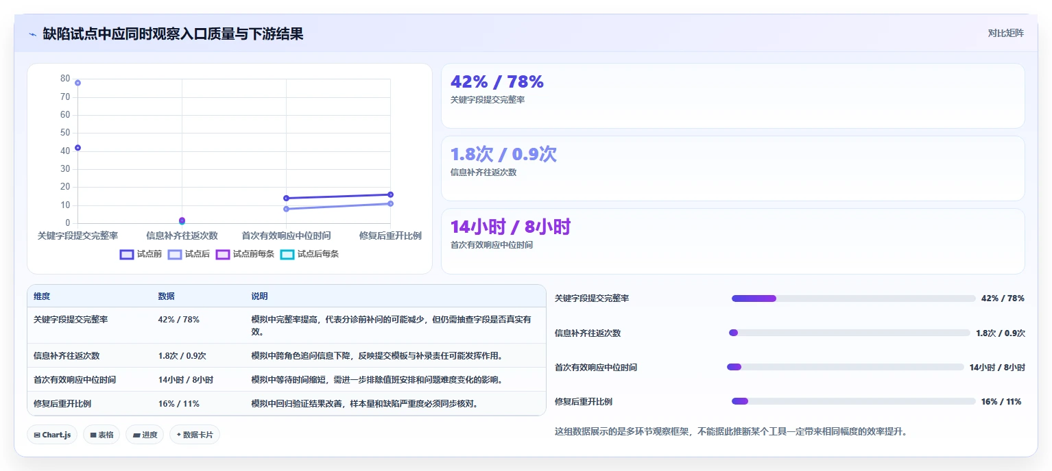
Task: Toggle the 试点后每条 legend entry
Action: [x=309, y=254]
